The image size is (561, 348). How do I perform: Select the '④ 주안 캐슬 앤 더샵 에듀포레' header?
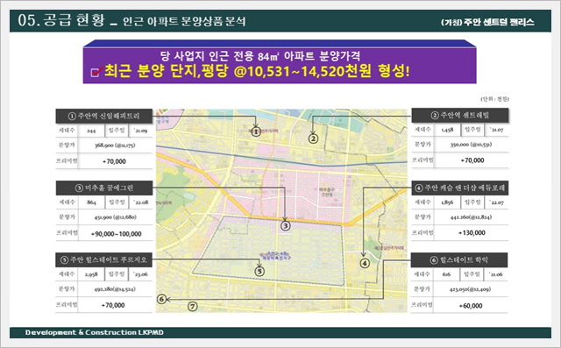pos(460,188)
